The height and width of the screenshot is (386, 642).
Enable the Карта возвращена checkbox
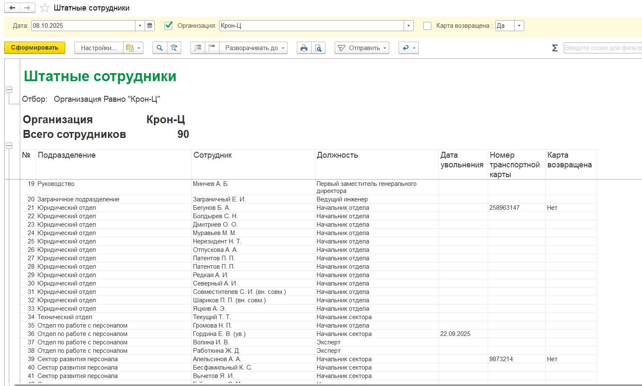click(427, 26)
